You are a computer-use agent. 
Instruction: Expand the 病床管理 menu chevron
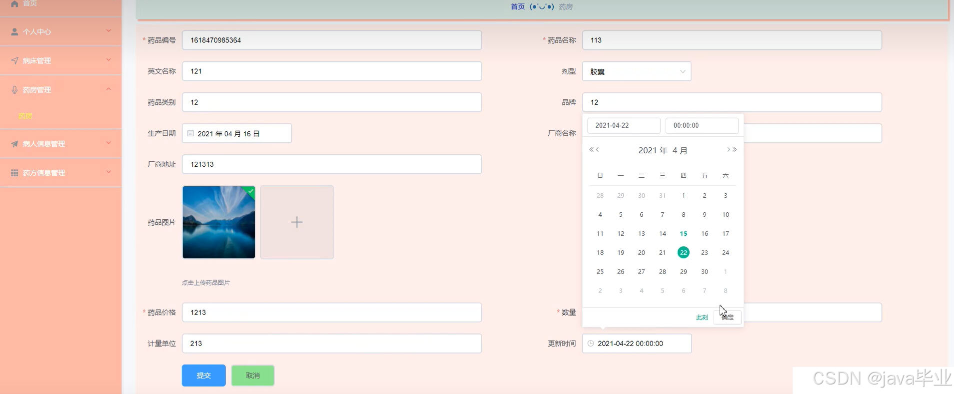(108, 60)
